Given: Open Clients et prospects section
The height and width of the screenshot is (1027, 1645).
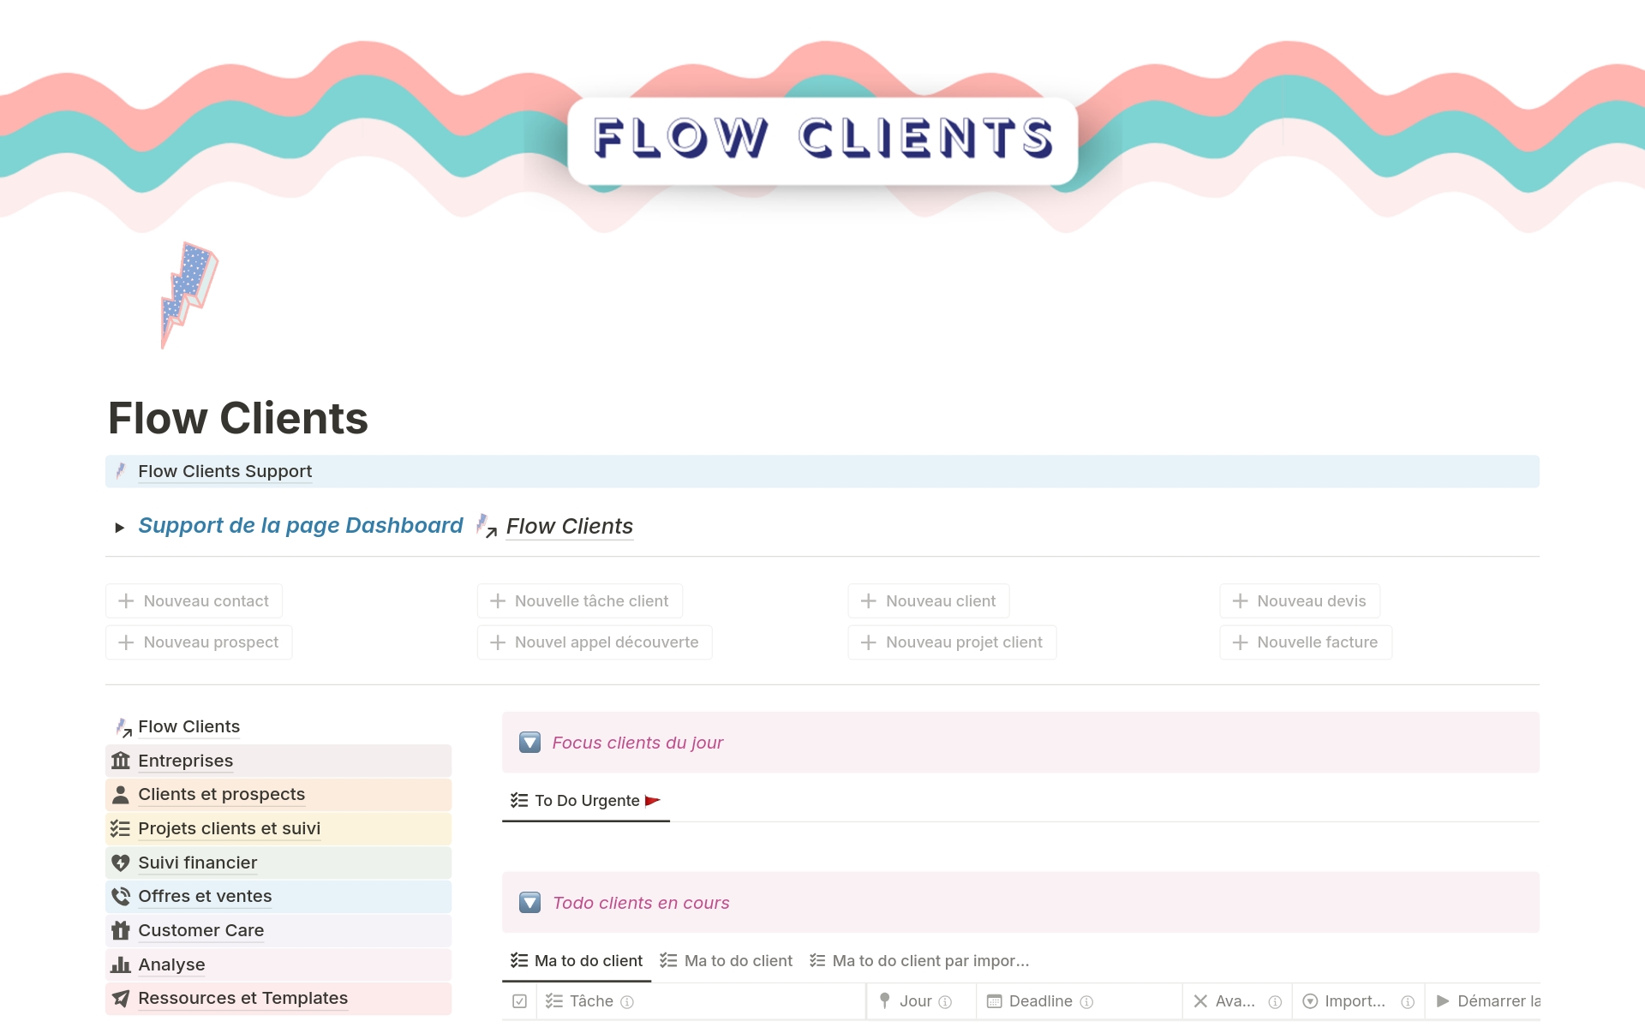Looking at the screenshot, I should 221,792.
